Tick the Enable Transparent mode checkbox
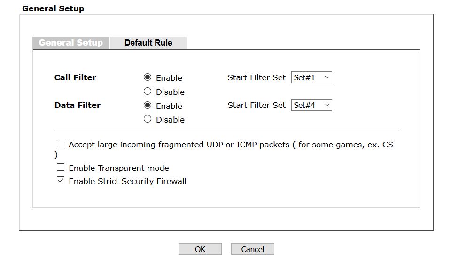459x268 pixels. [x=61, y=167]
